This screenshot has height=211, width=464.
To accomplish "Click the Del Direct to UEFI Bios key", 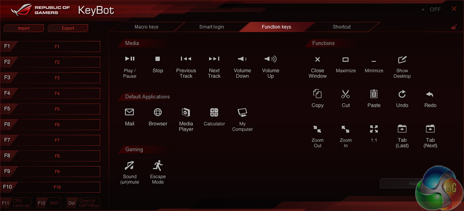I will coord(83,203).
